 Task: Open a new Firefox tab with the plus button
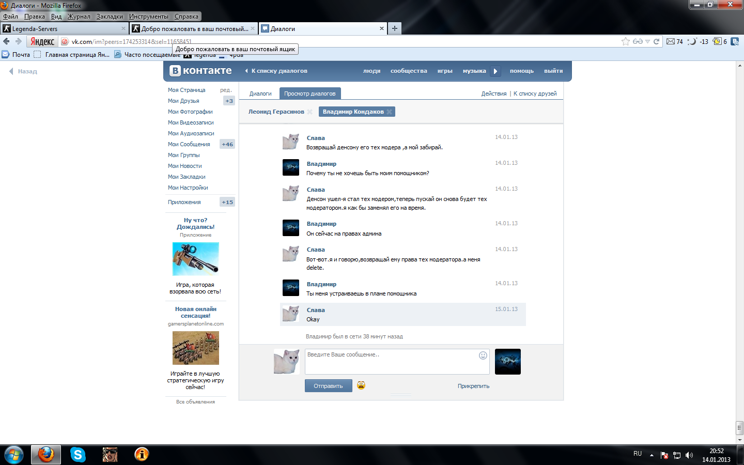[395, 28]
